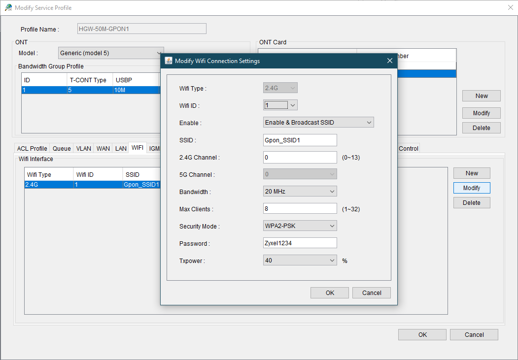Screen dimensions: 518x360
Task: Confirm Wifi settings with dialog OK button
Action: (x=330, y=293)
